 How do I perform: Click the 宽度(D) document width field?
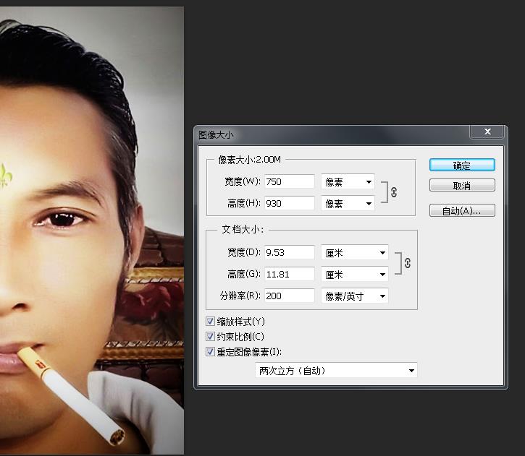[290, 252]
